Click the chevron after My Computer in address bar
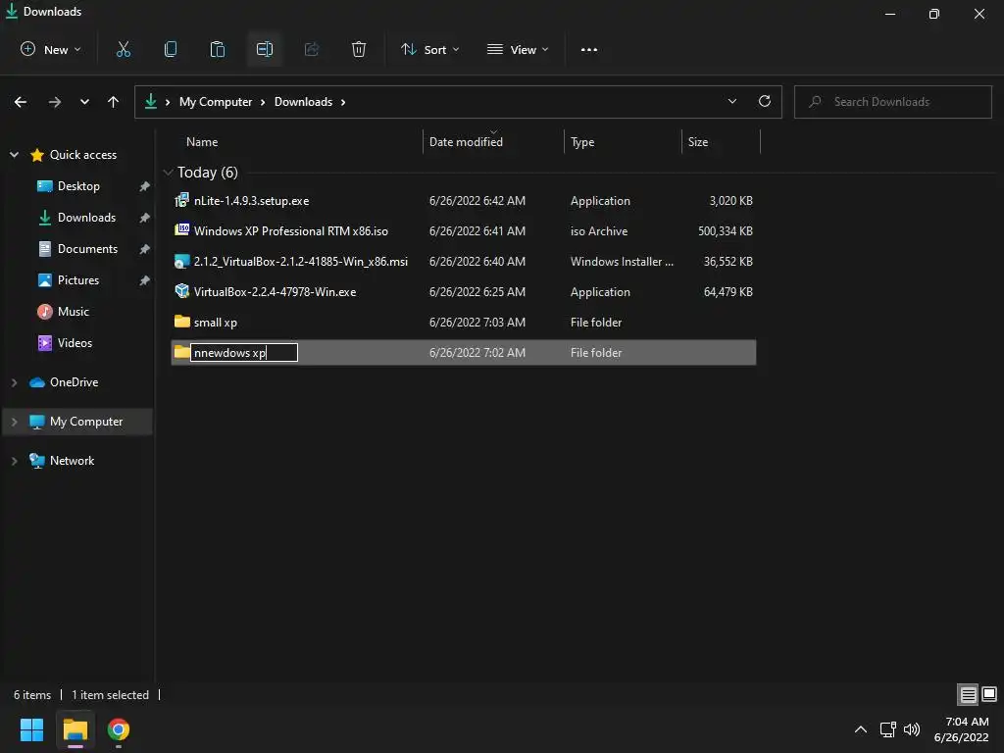Viewport: 1004px width, 753px height. (x=263, y=102)
